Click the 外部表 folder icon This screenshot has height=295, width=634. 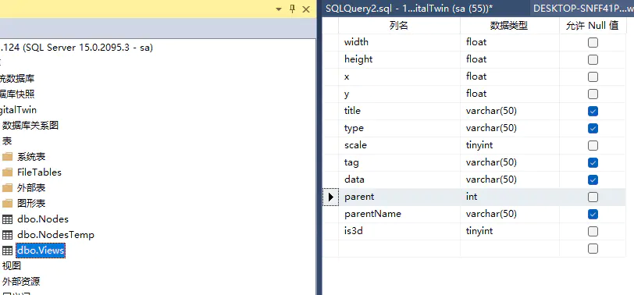click(x=7, y=188)
